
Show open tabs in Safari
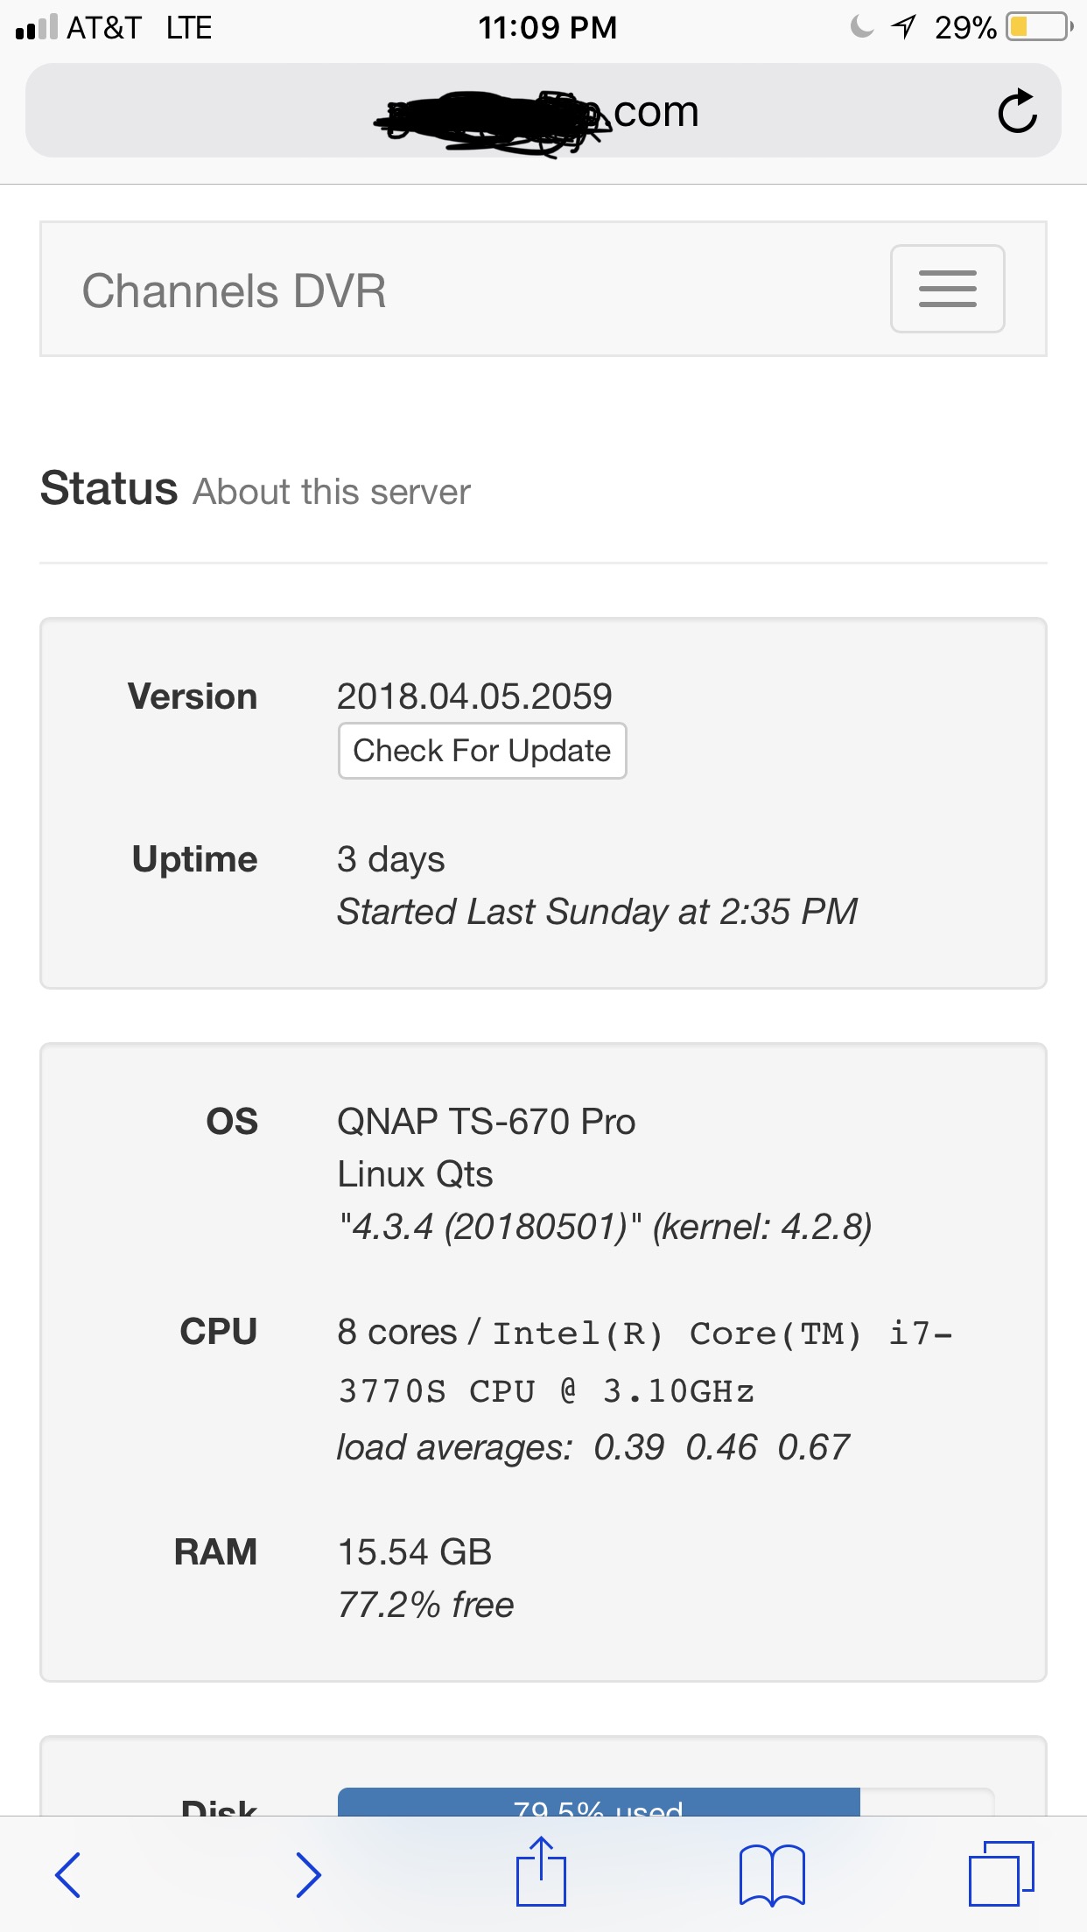(1001, 1874)
